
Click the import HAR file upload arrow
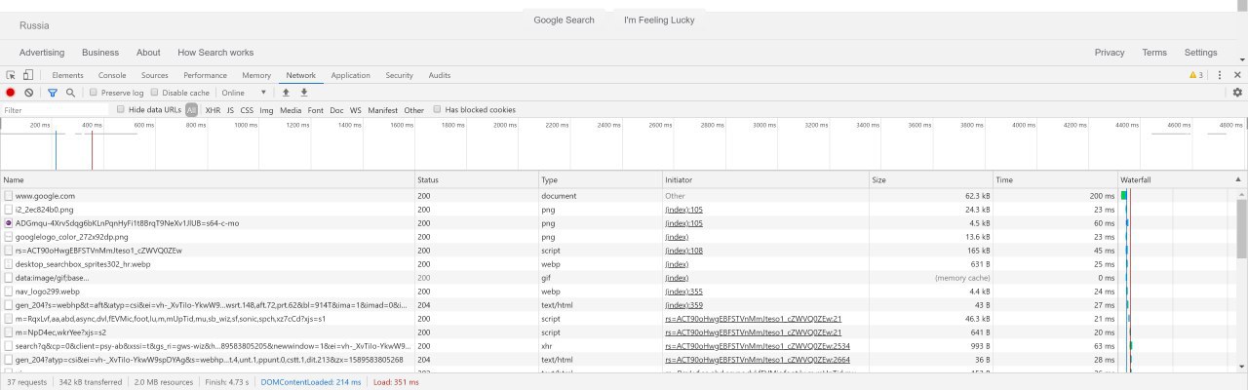[x=286, y=93]
